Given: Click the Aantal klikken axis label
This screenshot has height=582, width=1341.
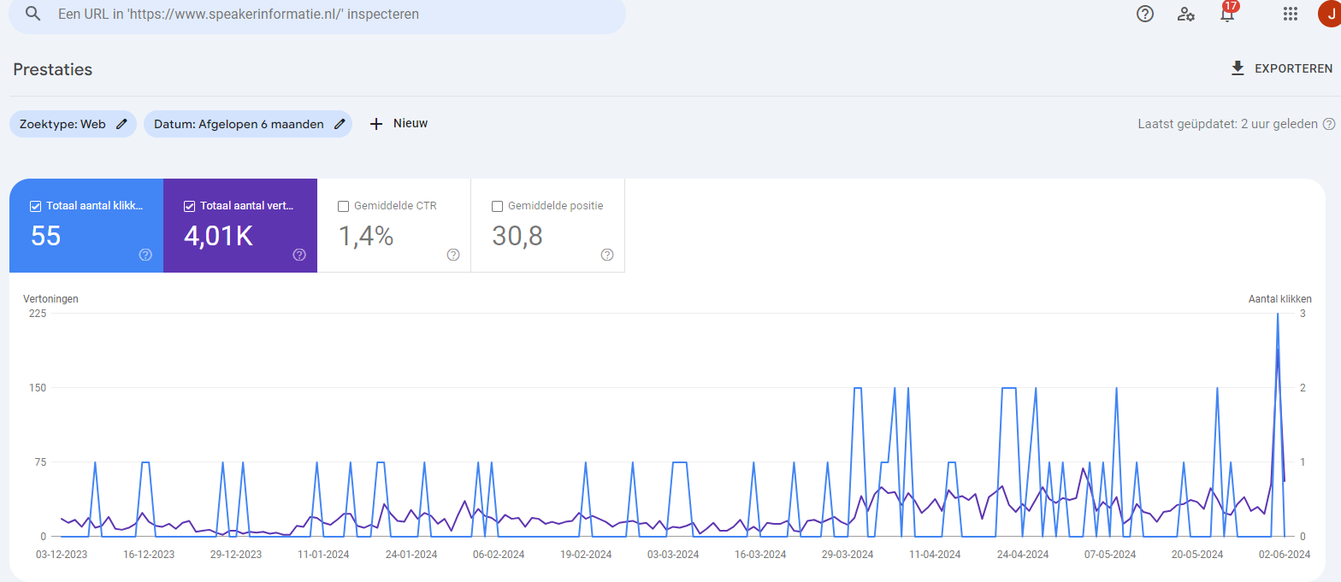Looking at the screenshot, I should (x=1279, y=299).
